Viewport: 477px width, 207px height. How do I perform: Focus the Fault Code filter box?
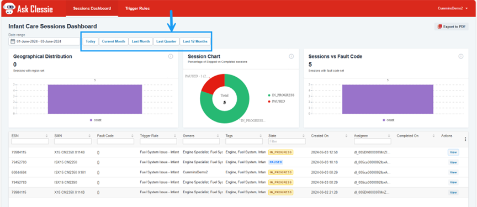(x=115, y=141)
